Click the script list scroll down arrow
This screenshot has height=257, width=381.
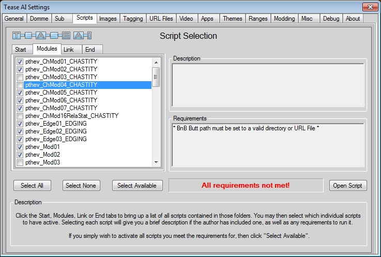tap(156, 162)
